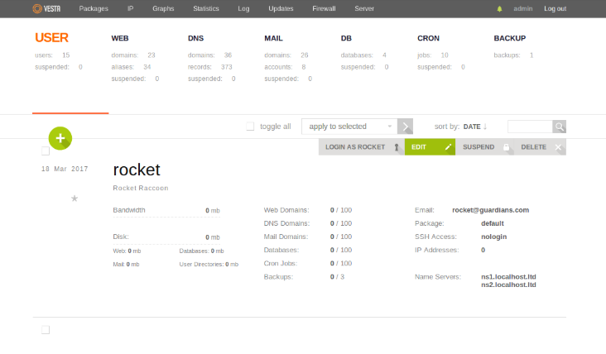Switch to the USER tab
Viewport: 606px width, 354px height.
pyautogui.click(x=51, y=38)
